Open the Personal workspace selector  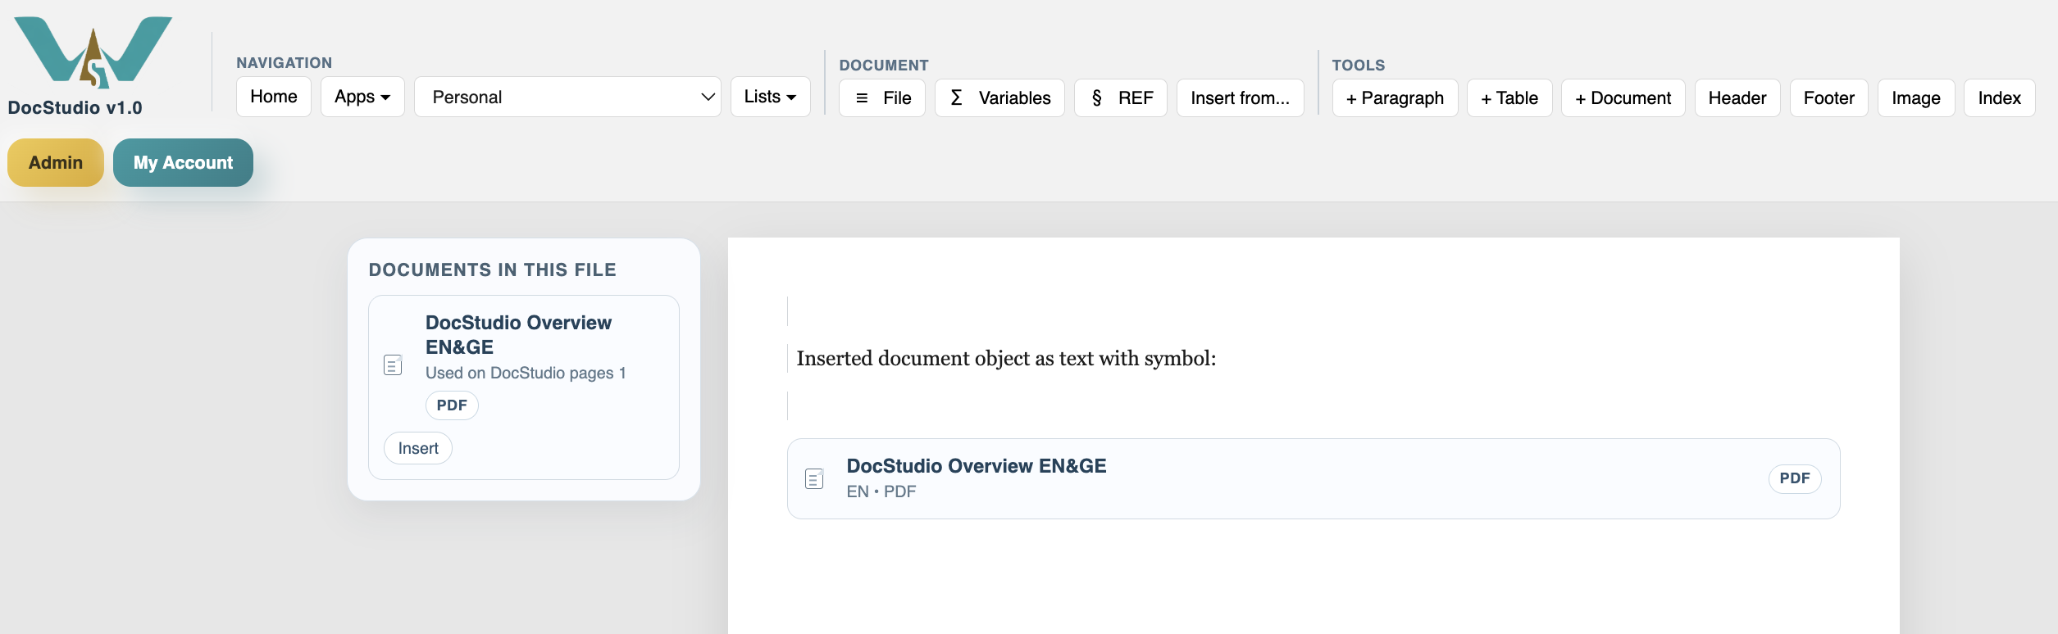(x=567, y=97)
